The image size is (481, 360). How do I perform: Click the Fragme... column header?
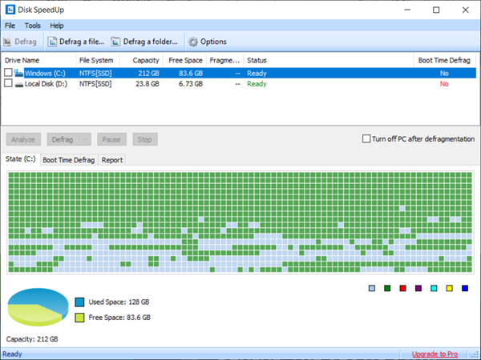pos(225,60)
